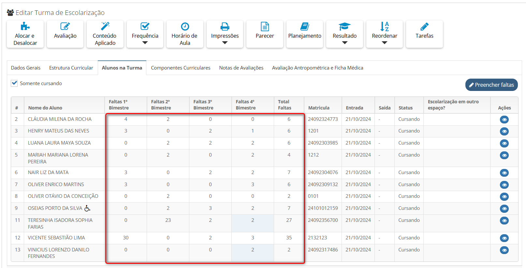View details for Cláudia Milena da Rocha
526x268 pixels.
point(504,120)
